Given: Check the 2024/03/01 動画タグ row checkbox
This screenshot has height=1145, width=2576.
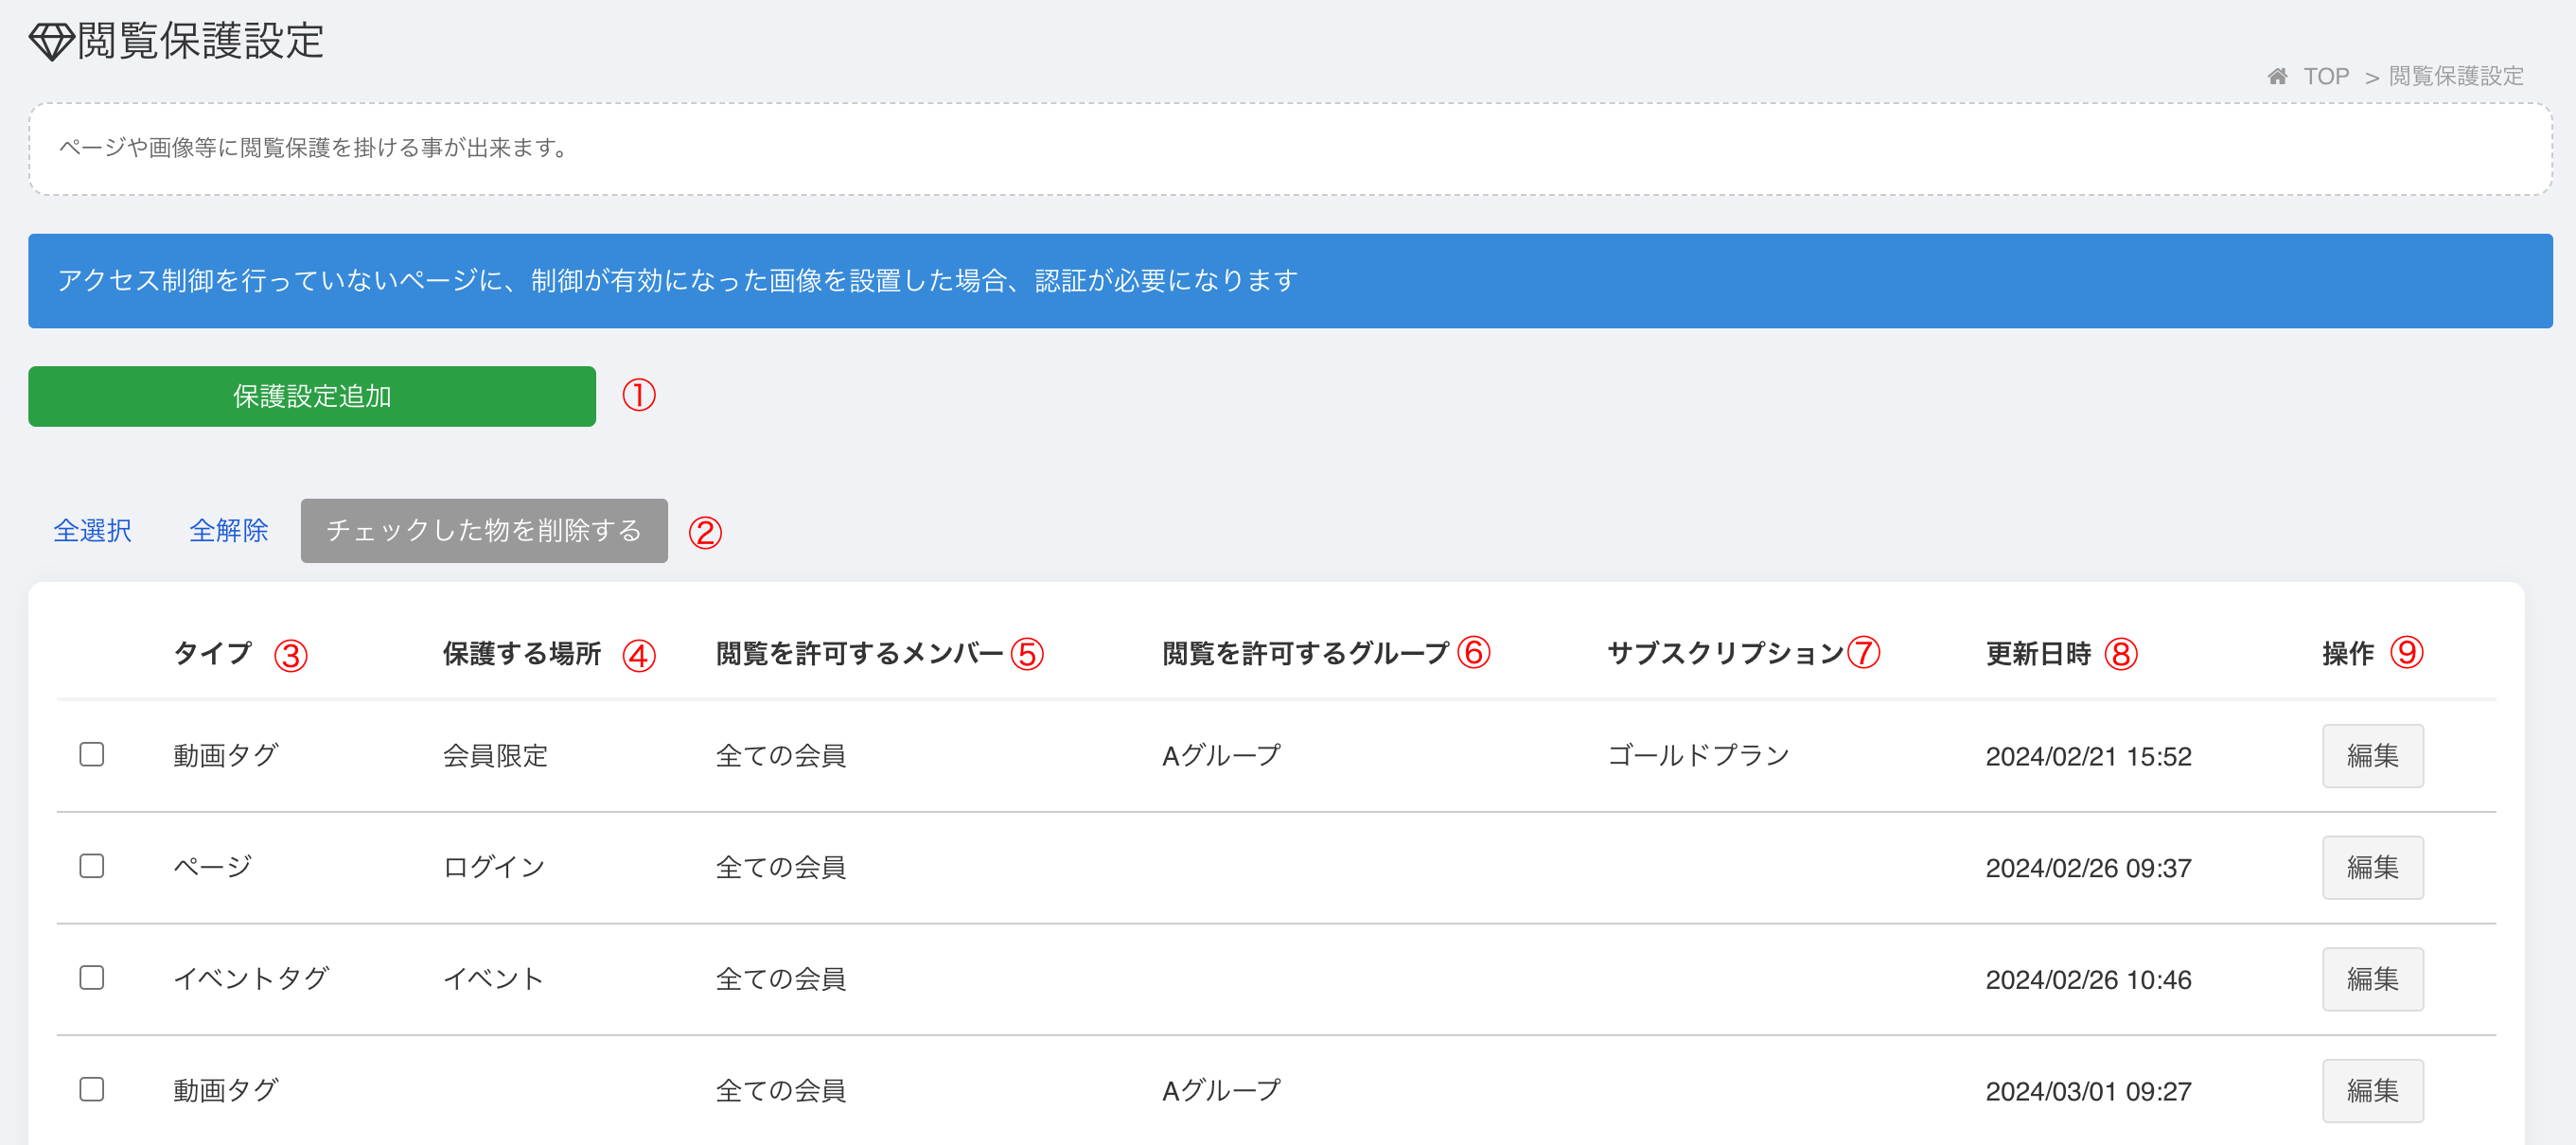Looking at the screenshot, I should pos(92,1089).
